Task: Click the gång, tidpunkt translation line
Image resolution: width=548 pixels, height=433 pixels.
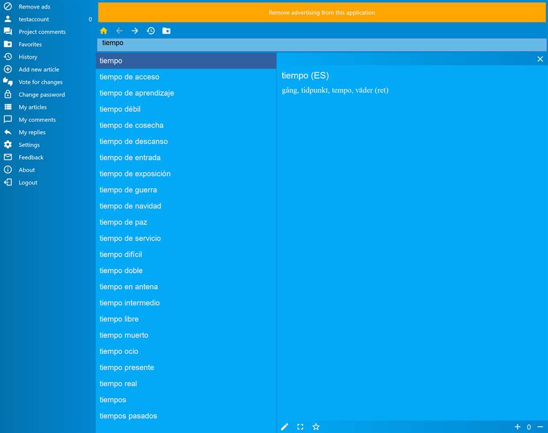Action: pyautogui.click(x=335, y=90)
